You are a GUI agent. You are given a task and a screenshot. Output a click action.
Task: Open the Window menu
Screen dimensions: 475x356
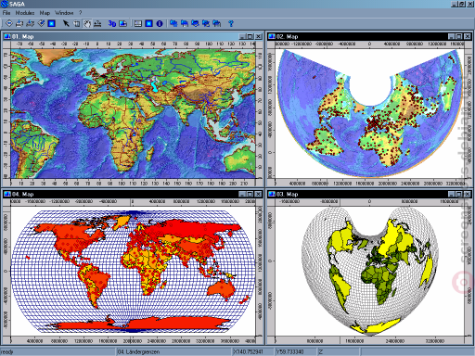tap(64, 13)
